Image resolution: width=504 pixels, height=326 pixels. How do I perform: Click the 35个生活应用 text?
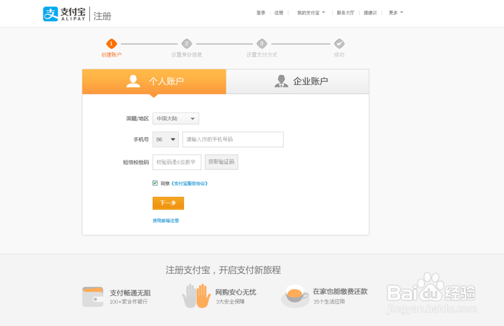click(329, 302)
